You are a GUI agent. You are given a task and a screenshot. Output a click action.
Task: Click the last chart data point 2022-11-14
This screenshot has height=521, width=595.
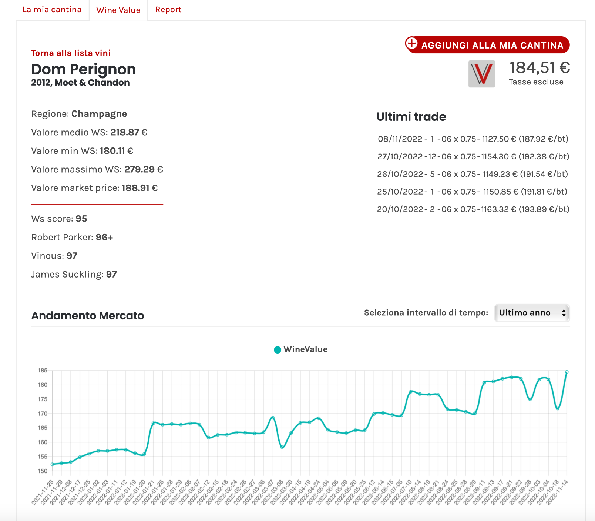[x=567, y=372]
